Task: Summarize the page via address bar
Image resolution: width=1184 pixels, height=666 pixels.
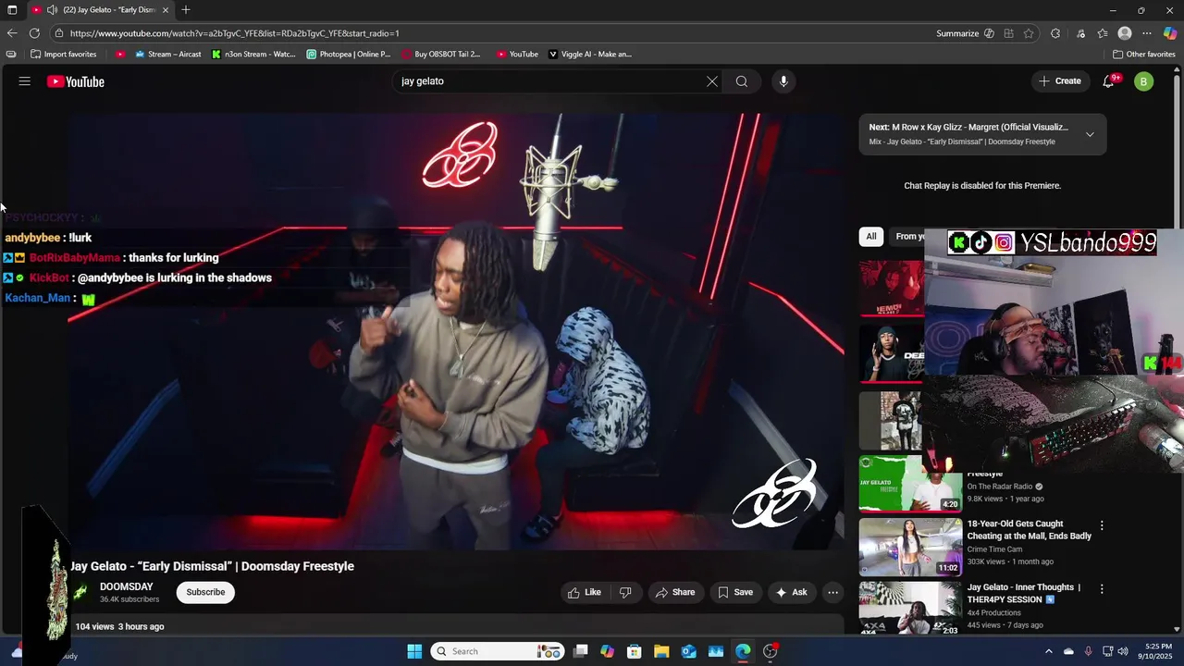Action: (965, 33)
